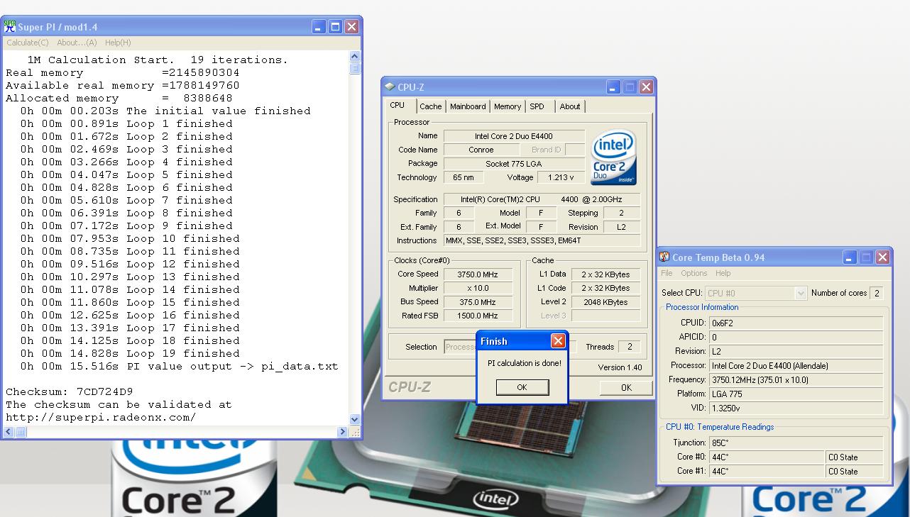Viewport: 910px width, 517px height.
Task: Click the Processor value Intel Core 2 Duo E4400 (Allendale)
Action: point(796,365)
